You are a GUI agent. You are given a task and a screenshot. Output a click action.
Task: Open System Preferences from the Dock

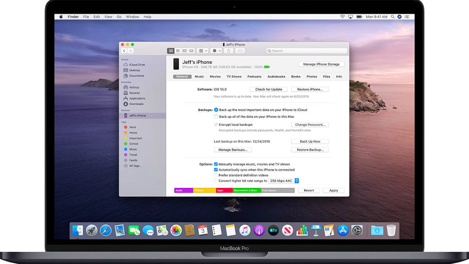pyautogui.click(x=357, y=230)
